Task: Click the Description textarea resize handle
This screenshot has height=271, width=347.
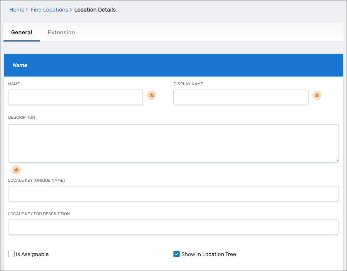Action: (x=337, y=160)
